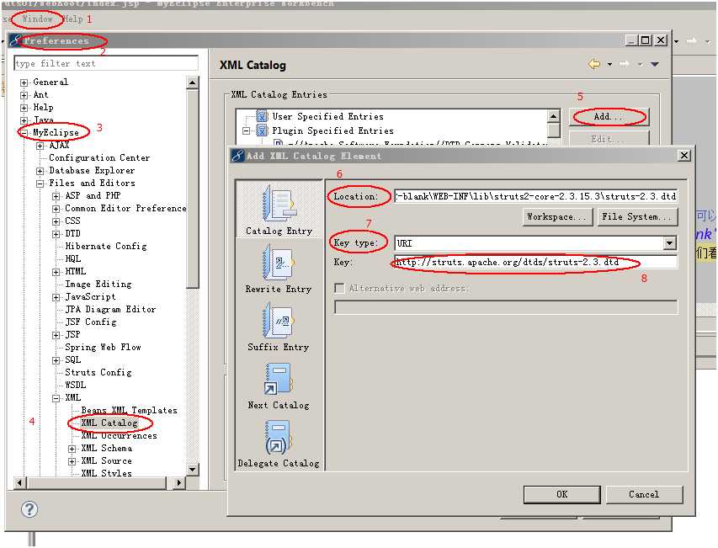
Task: Select Configuration Center tree item
Action: 99,158
